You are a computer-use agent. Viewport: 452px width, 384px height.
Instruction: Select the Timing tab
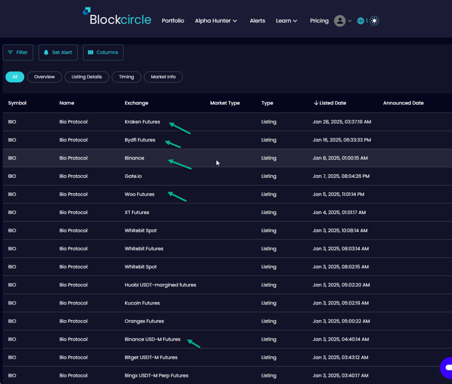pos(126,77)
